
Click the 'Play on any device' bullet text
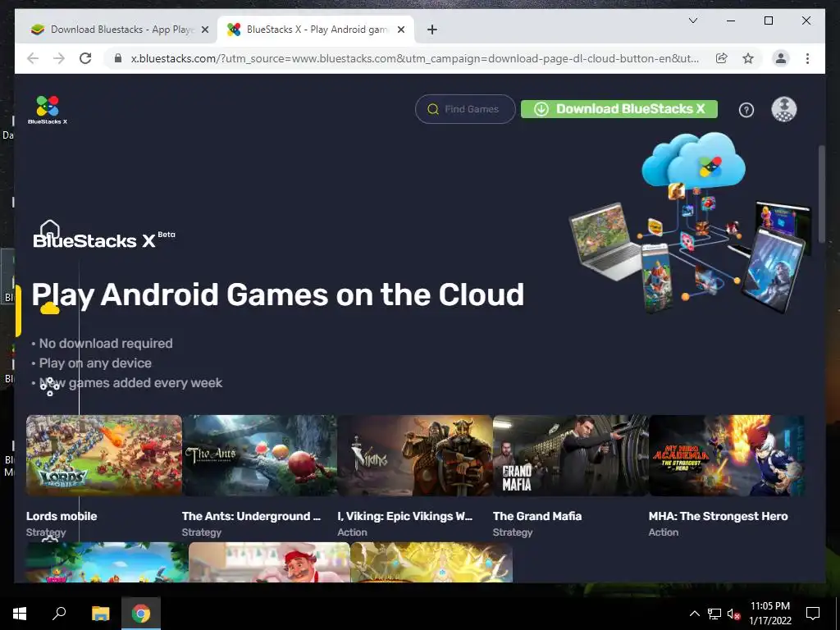coord(95,363)
